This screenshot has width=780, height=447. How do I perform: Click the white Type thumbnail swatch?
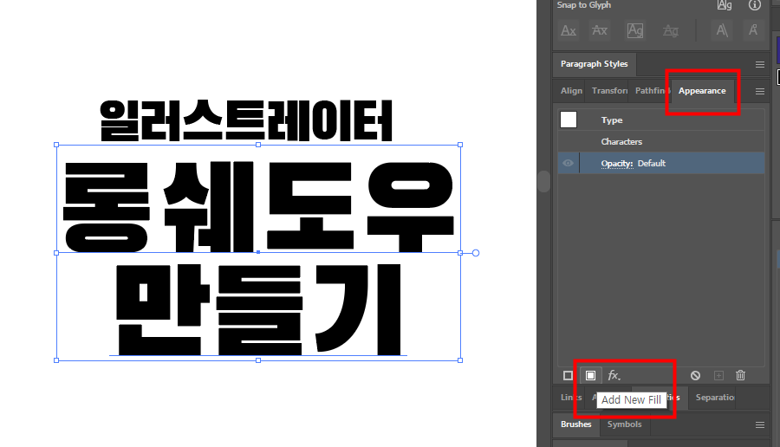click(569, 120)
